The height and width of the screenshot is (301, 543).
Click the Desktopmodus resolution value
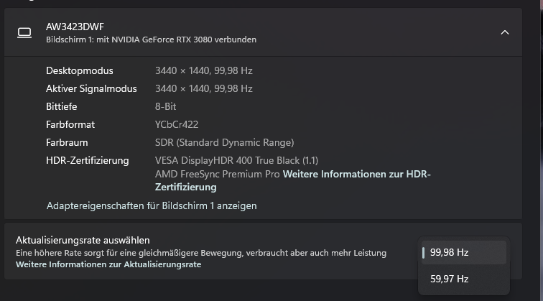click(x=204, y=70)
